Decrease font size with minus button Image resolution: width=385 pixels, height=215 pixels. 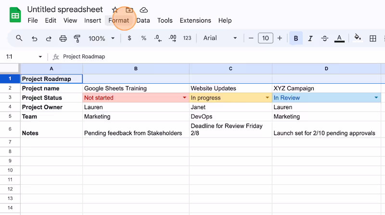pyautogui.click(x=251, y=38)
